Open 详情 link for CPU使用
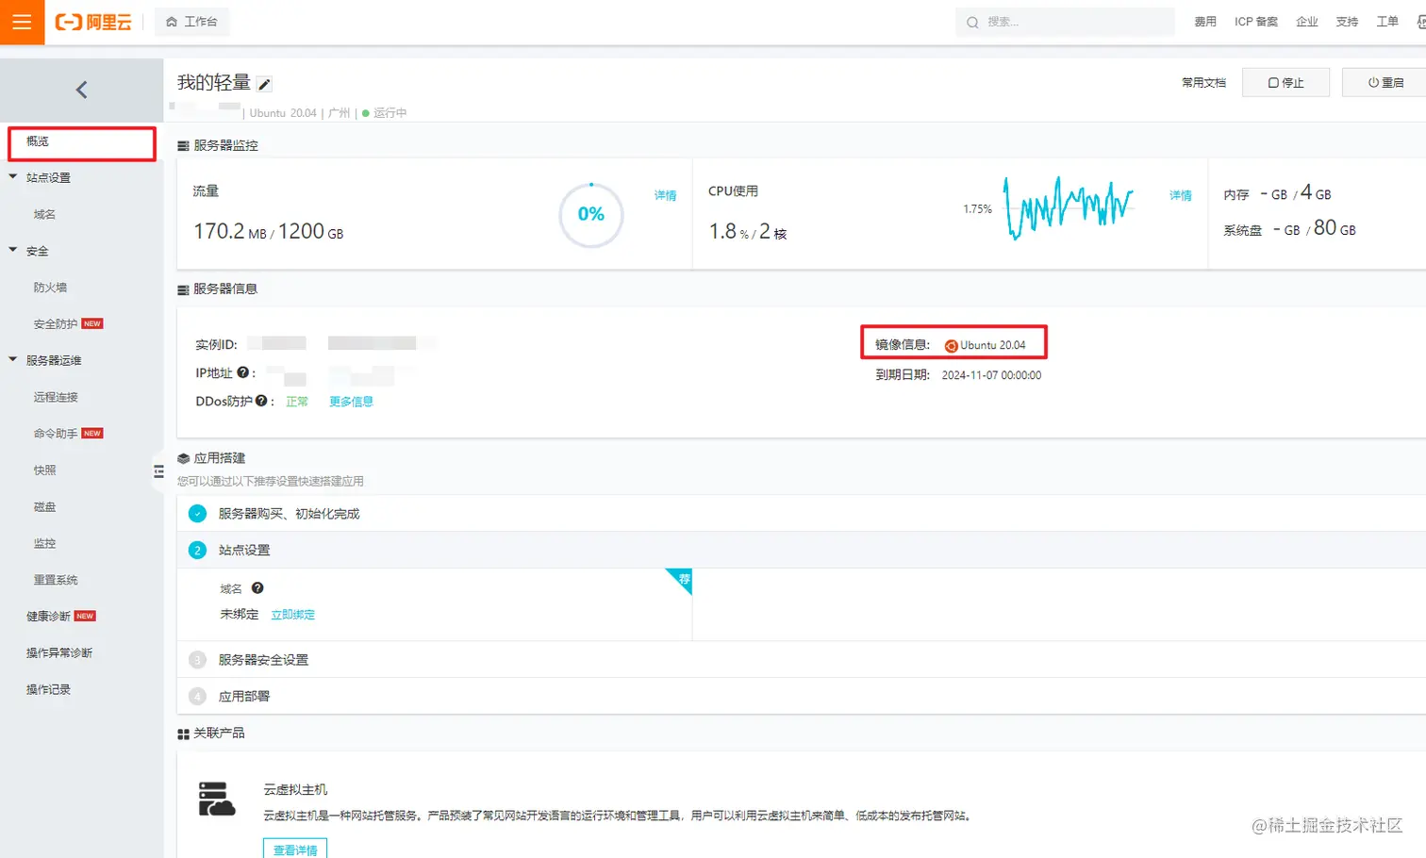1426x858 pixels. coord(1181,195)
